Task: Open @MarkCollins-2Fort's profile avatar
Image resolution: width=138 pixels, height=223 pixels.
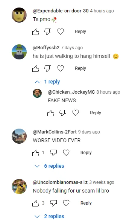Action: tap(19, 136)
